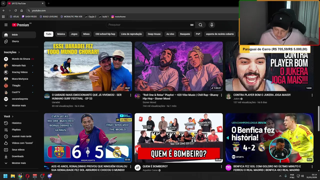Open Xracing Videos subscription
Screen dimensions: 320x180
point(19,72)
